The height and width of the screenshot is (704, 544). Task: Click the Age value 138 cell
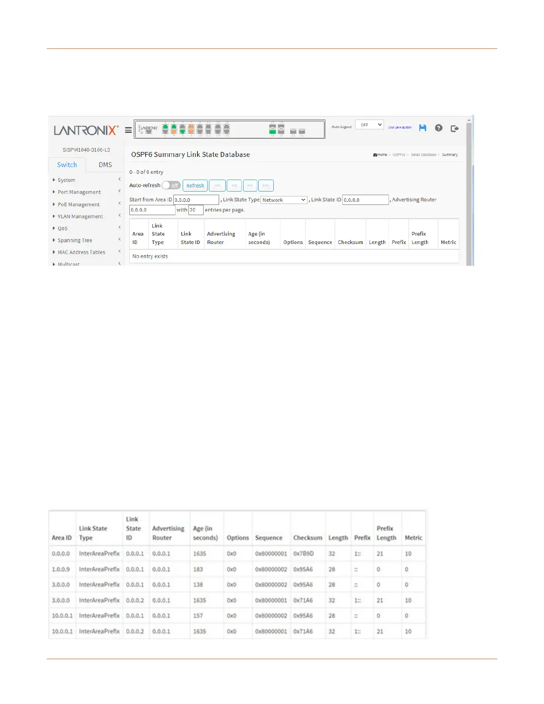click(x=198, y=585)
